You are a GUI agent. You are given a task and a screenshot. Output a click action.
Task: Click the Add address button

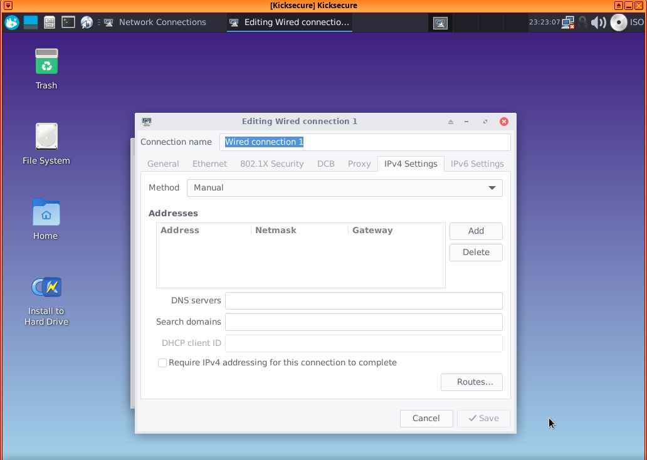(x=476, y=231)
